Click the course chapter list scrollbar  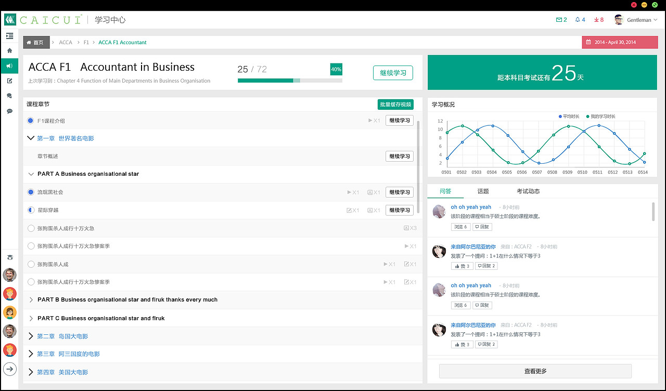419,166
